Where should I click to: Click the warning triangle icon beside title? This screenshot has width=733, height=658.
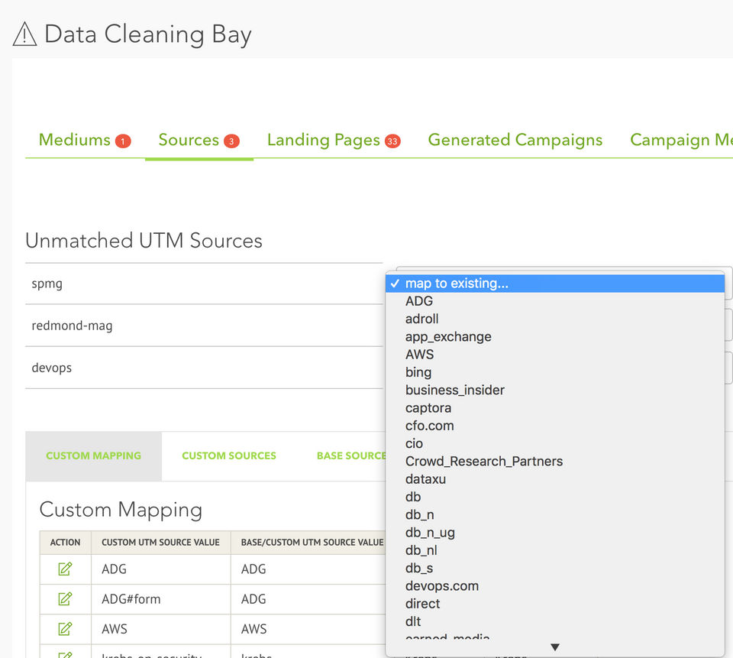click(25, 34)
